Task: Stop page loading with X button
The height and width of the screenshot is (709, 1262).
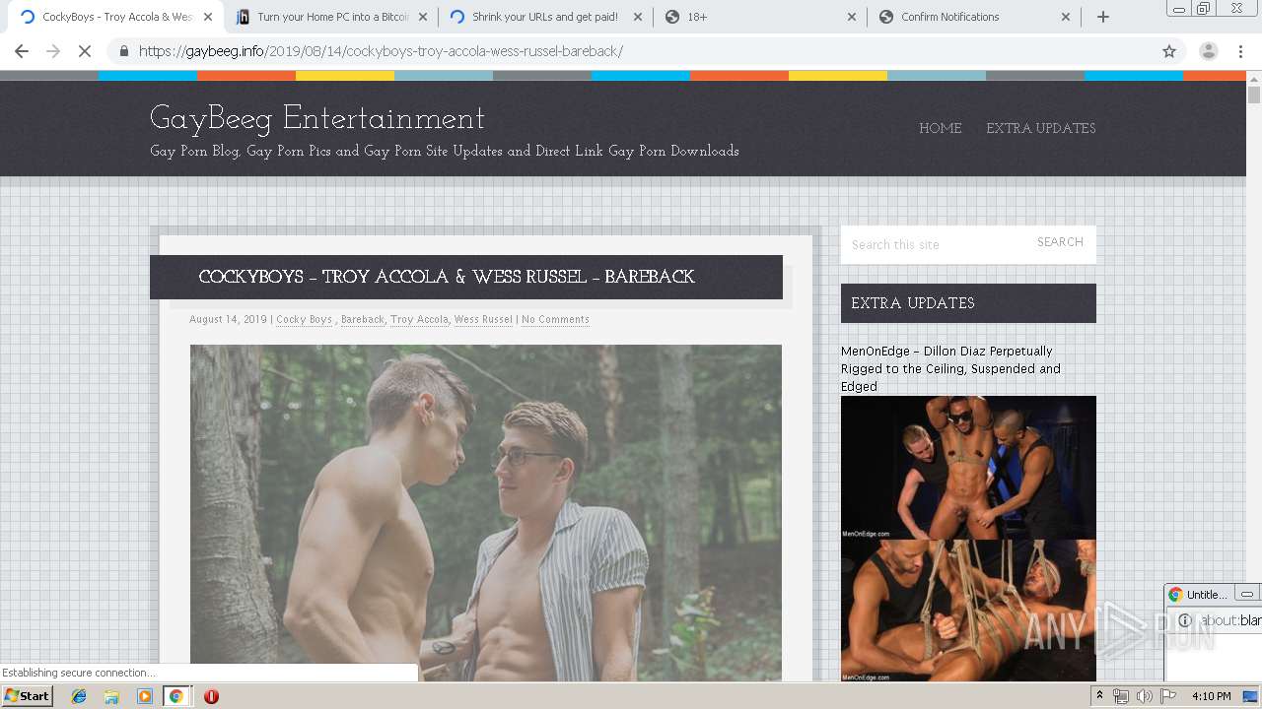Action: [x=85, y=51]
